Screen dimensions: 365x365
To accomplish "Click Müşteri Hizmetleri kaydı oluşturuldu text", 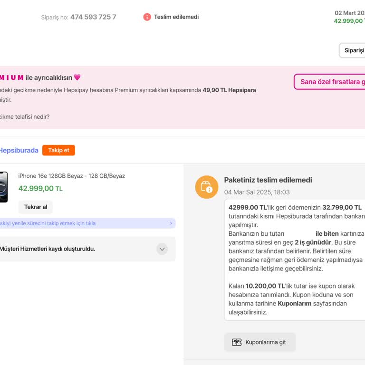I will (47, 249).
